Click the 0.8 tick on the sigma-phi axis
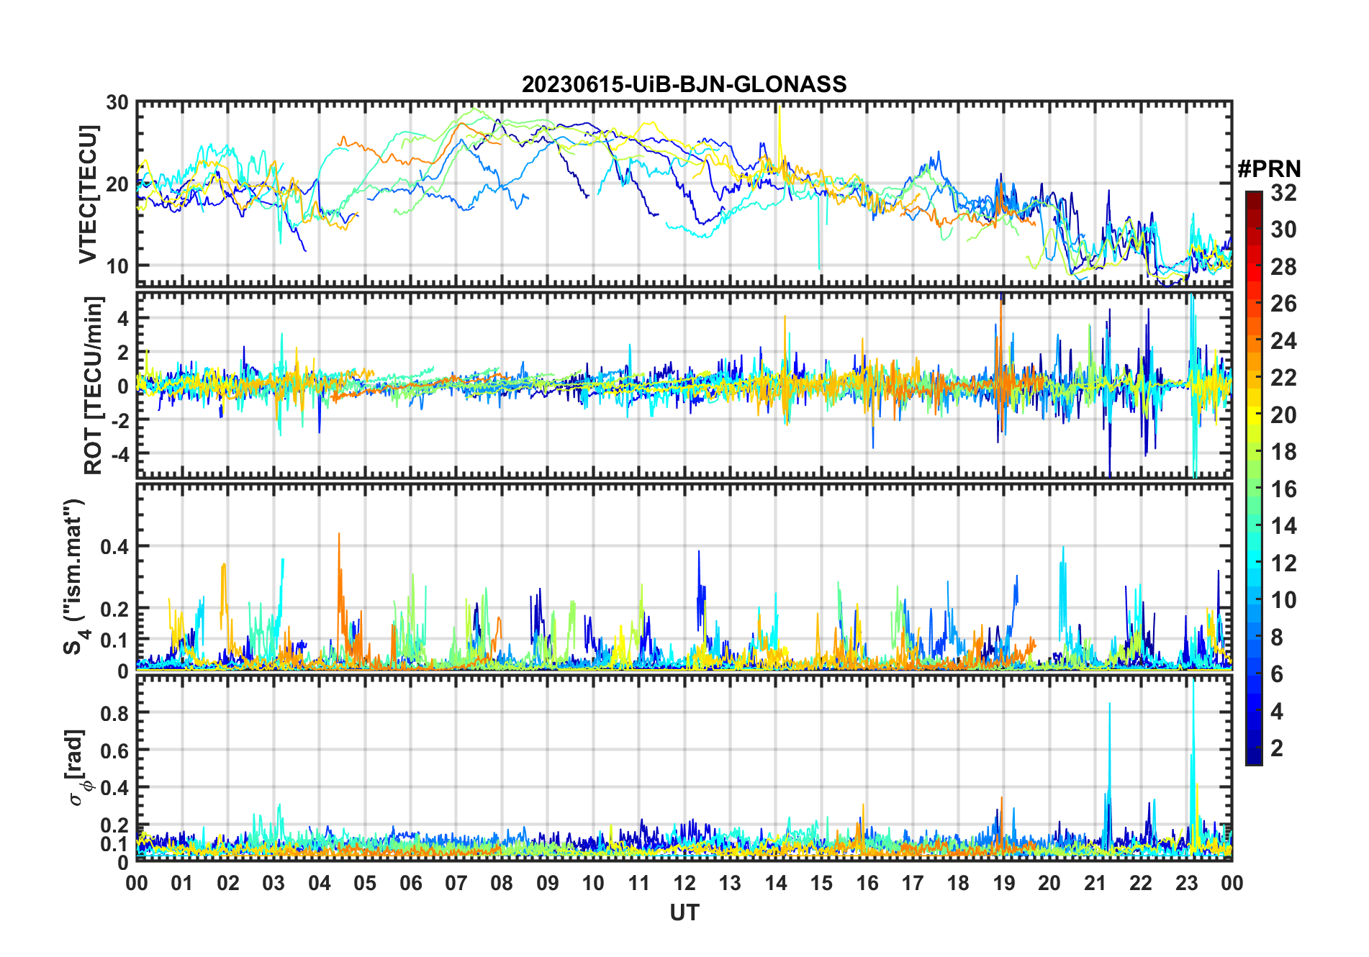 [x=114, y=713]
